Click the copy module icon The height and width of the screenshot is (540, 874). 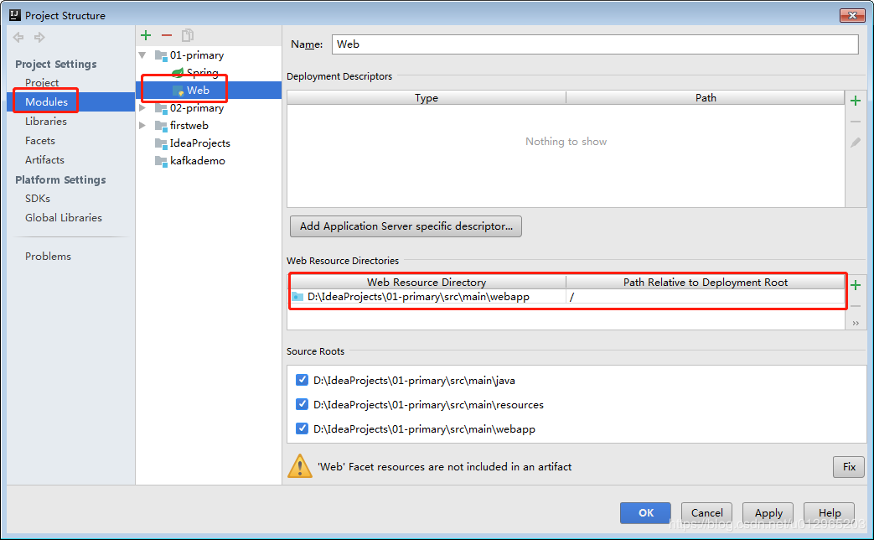[188, 36]
